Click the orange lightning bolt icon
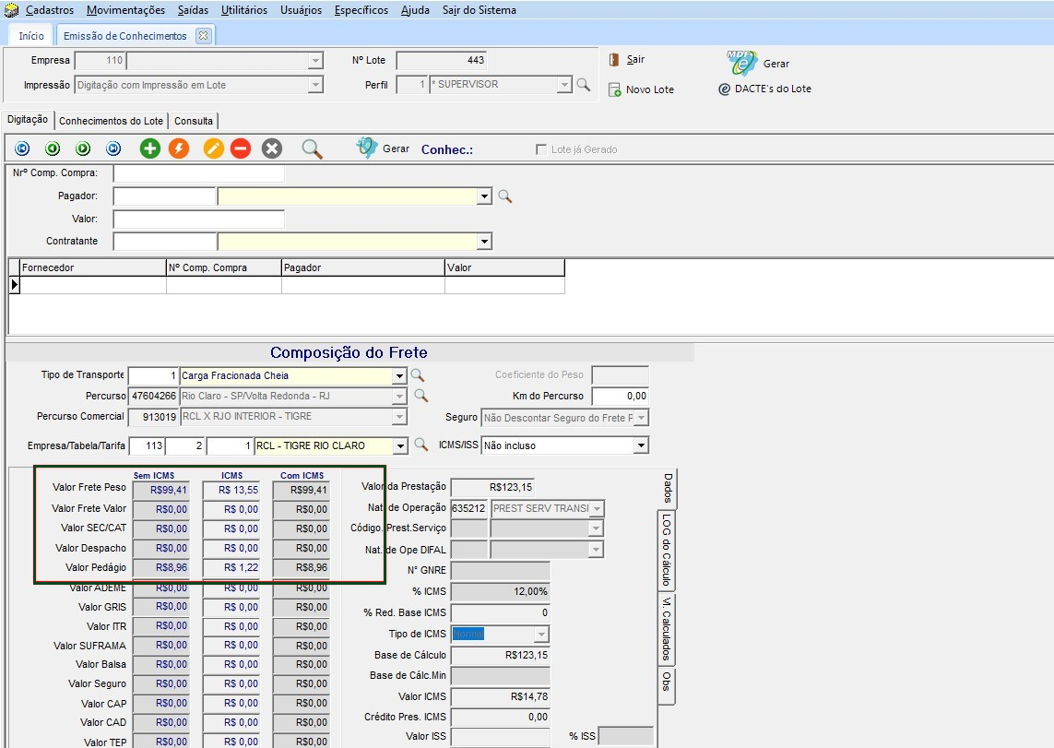This screenshot has height=748, width=1054. pyautogui.click(x=179, y=148)
